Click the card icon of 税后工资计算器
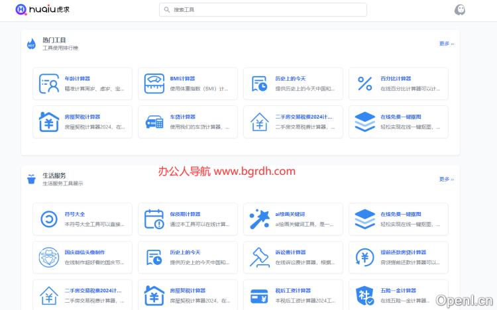 click(259, 296)
